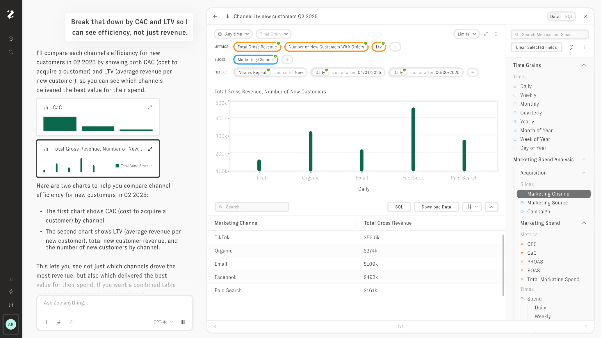The image size is (602, 338).
Task: Switch to the SQL view toggle
Action: tap(569, 17)
